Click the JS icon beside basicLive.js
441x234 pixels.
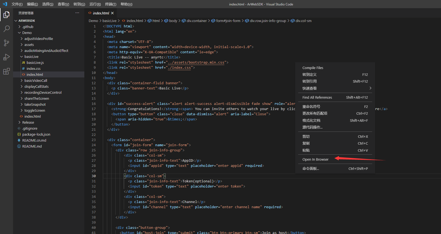[23, 63]
